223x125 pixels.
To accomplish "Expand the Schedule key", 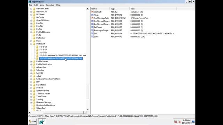I will tap(31, 70).
